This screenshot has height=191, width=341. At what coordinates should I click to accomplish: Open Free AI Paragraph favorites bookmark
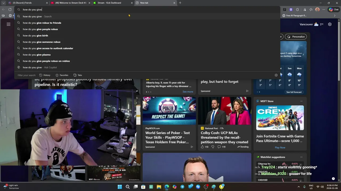click(294, 16)
